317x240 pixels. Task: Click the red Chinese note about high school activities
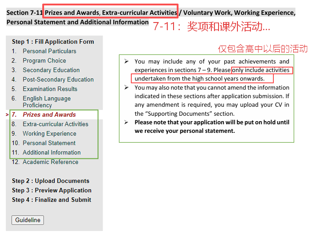[x=263, y=49]
